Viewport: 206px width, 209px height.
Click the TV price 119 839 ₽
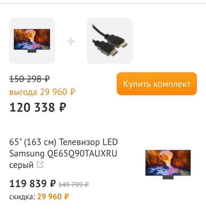coord(32,184)
